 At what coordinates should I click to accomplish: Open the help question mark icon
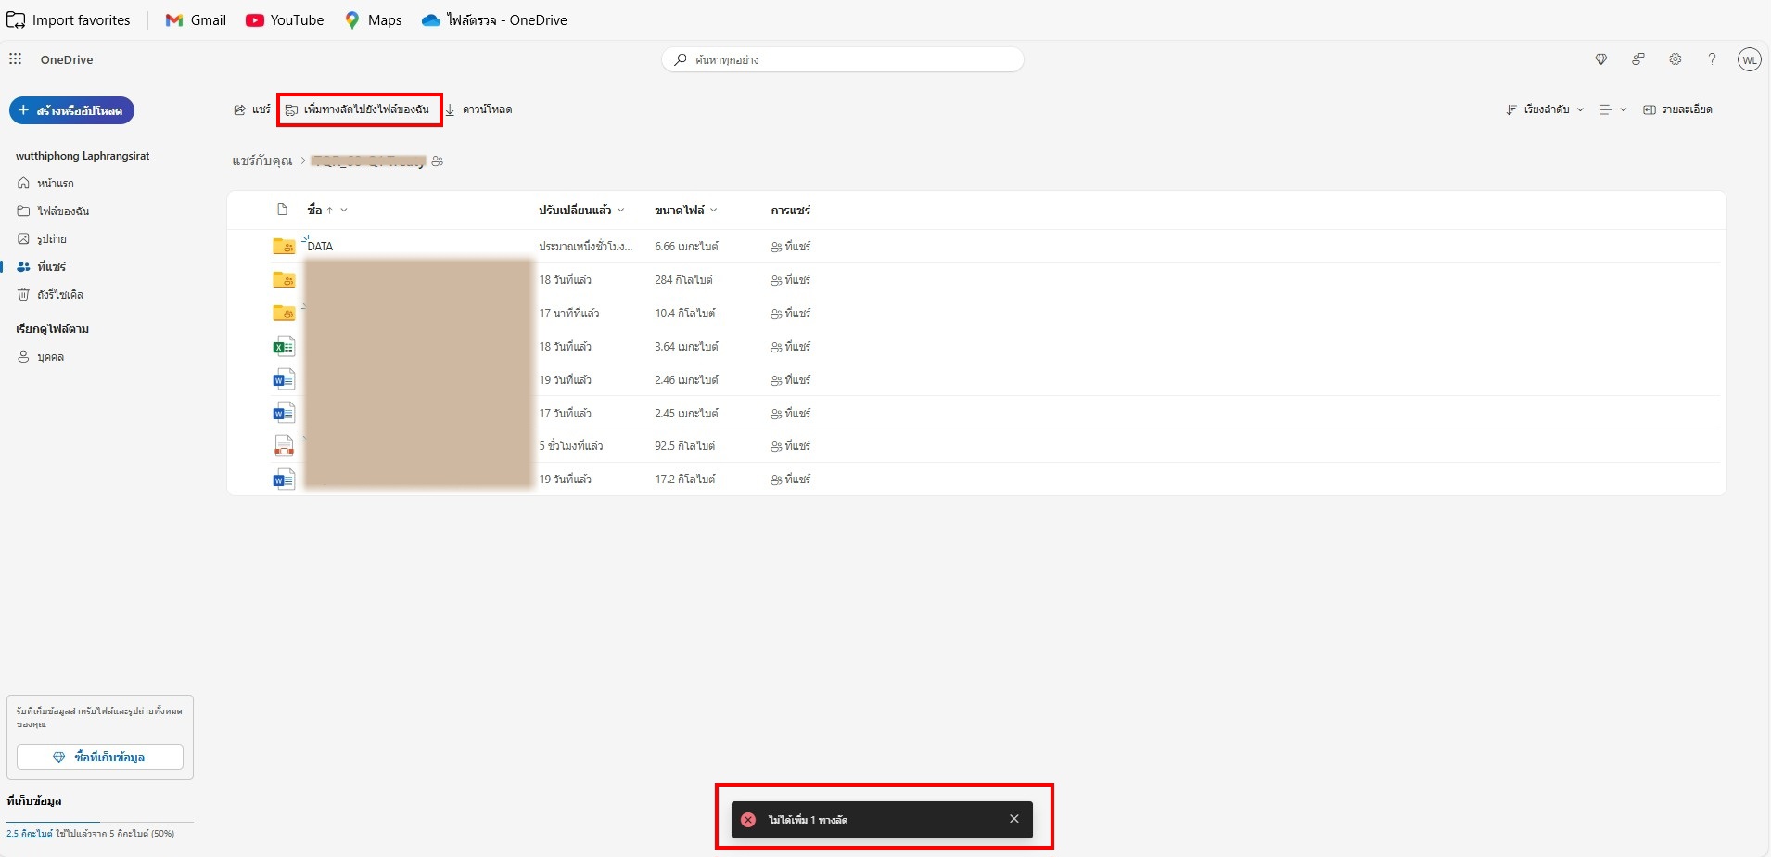click(1712, 59)
